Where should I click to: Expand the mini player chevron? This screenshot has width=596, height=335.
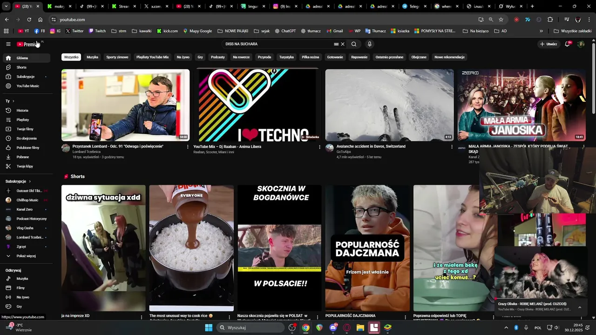[580, 308]
